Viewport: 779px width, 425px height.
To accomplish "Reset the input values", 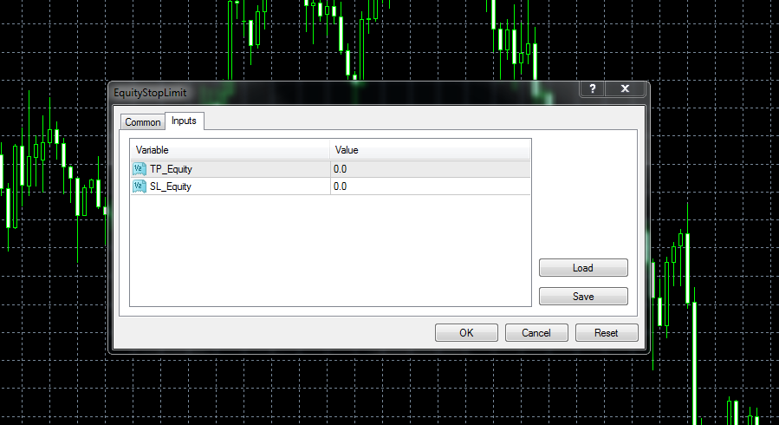I will (x=607, y=332).
